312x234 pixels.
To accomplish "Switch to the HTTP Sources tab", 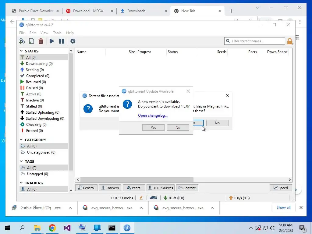I will (161, 188).
